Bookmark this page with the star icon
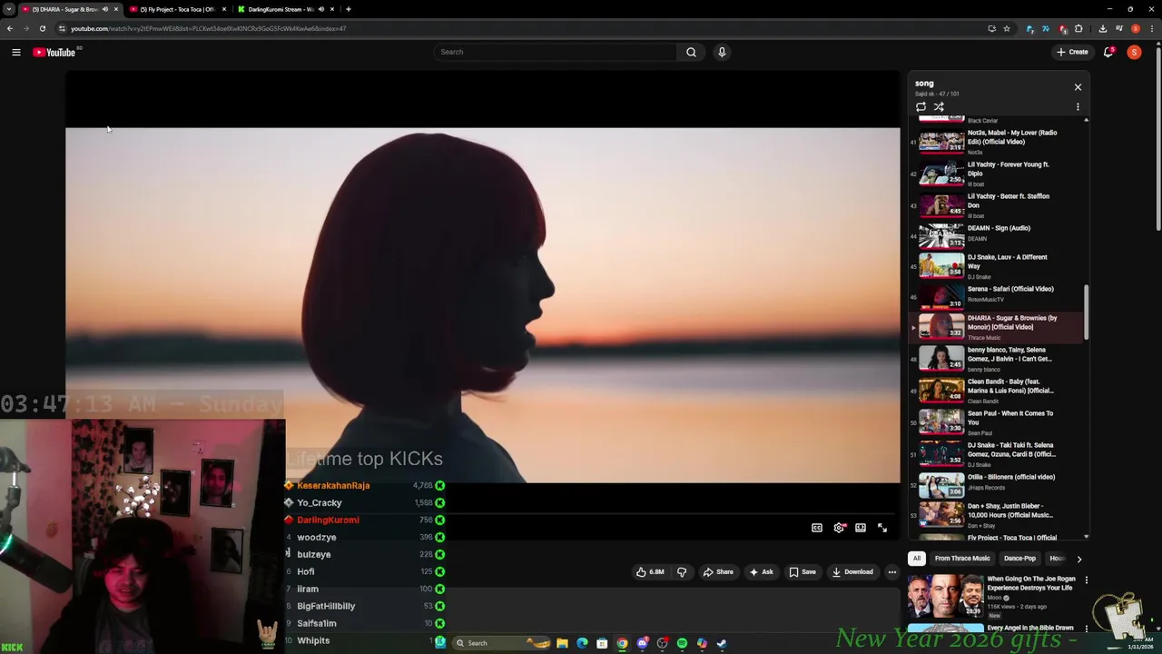This screenshot has height=654, width=1162. pos(1007,28)
